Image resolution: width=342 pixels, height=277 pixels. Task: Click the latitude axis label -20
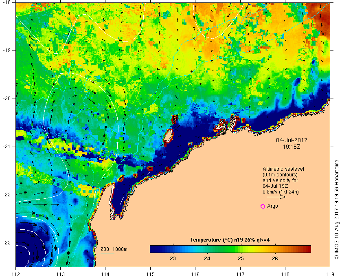[x=6, y=99]
